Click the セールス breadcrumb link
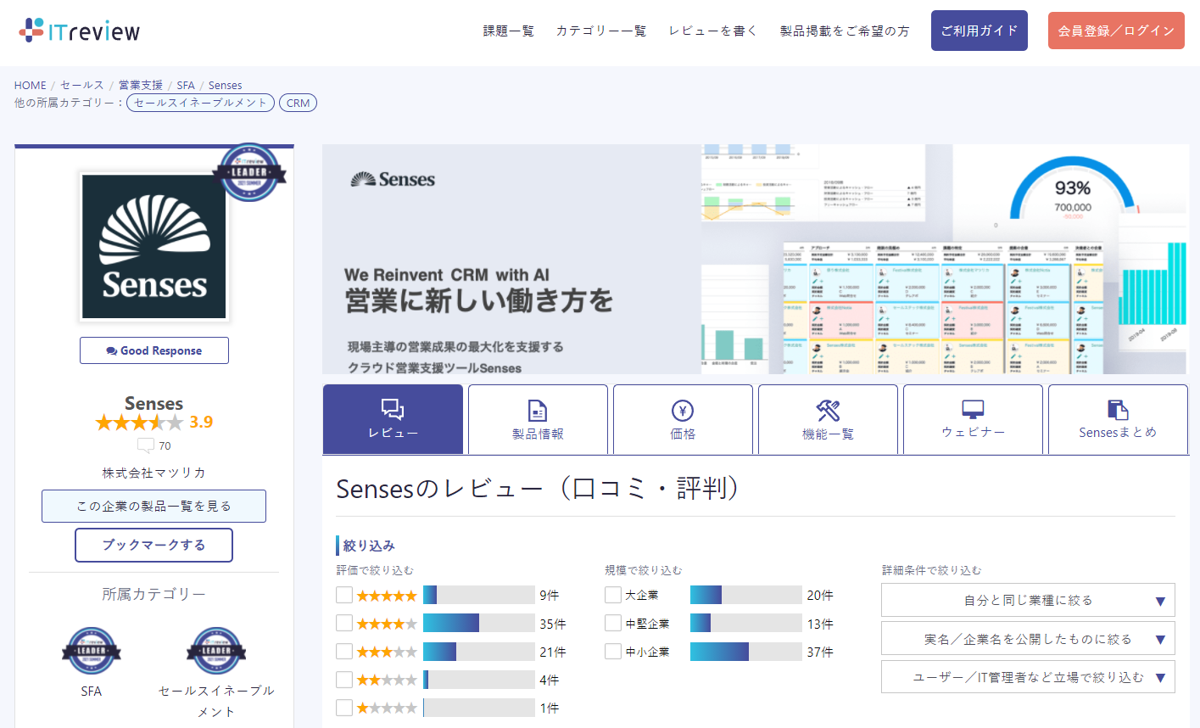 pyautogui.click(x=82, y=85)
